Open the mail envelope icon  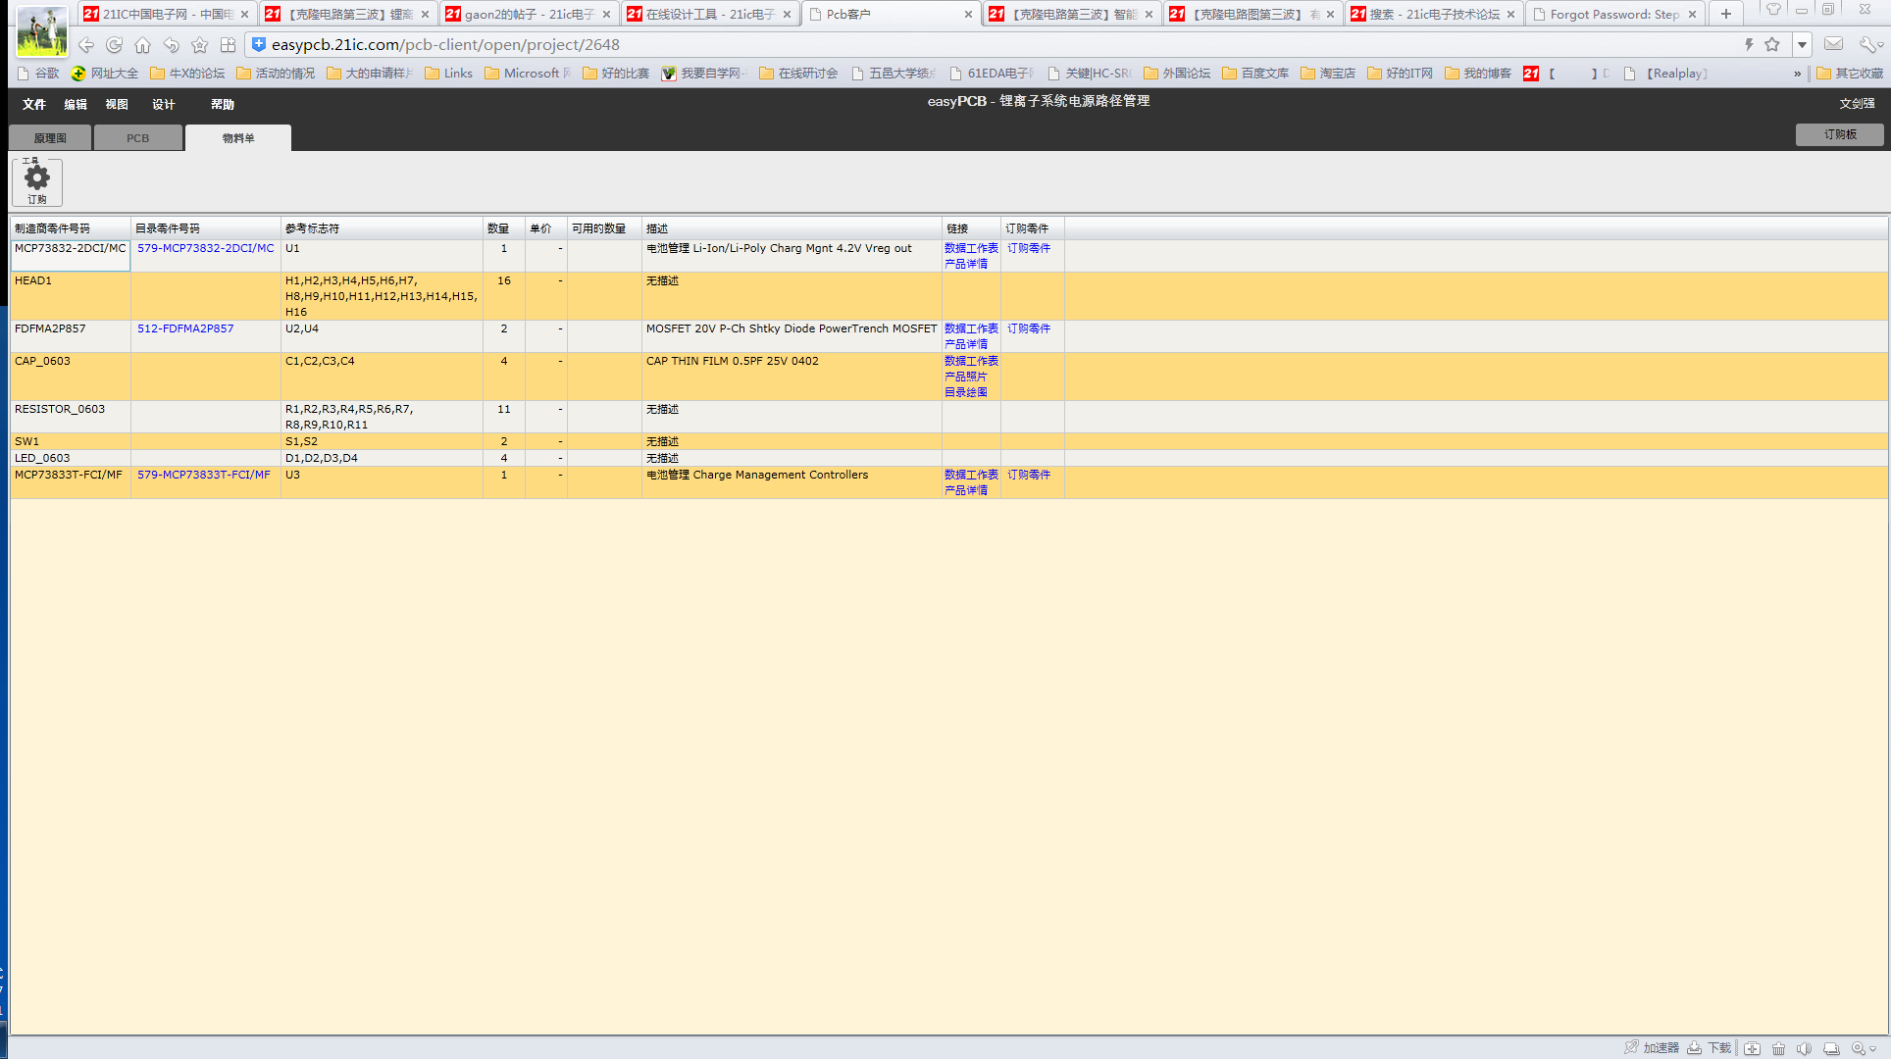[1833, 44]
